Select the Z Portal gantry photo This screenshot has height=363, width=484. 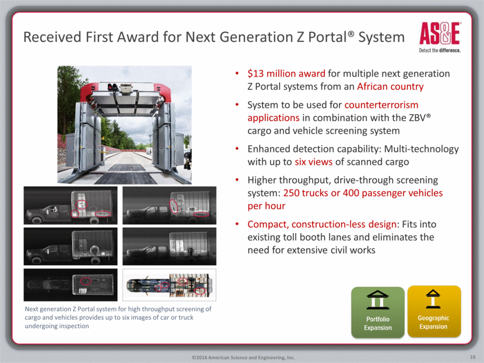pos(124,124)
